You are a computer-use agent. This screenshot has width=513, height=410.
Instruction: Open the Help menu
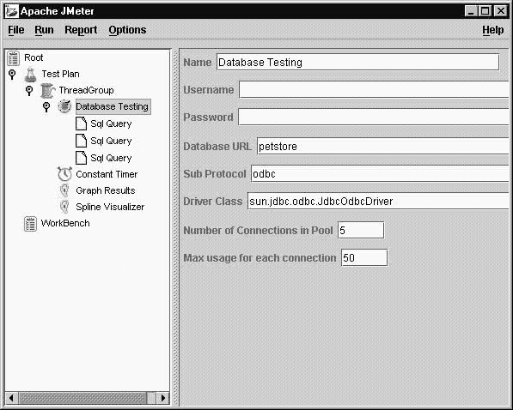(x=493, y=30)
